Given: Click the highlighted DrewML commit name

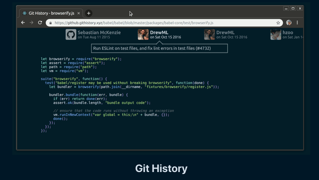Looking at the screenshot, I should [x=159, y=33].
